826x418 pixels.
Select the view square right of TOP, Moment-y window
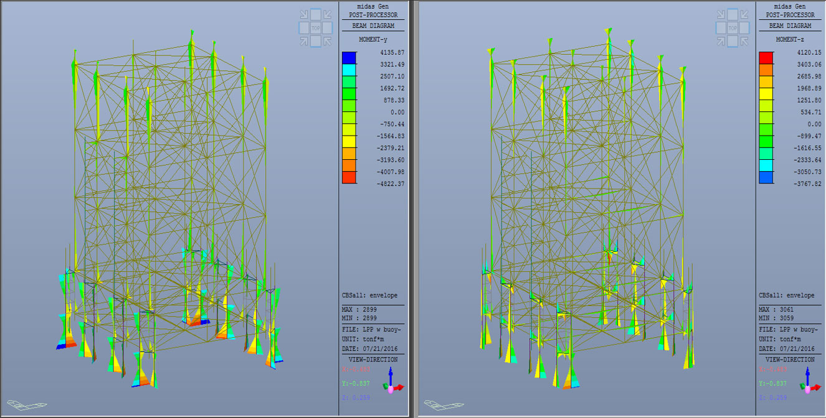pyautogui.click(x=328, y=28)
